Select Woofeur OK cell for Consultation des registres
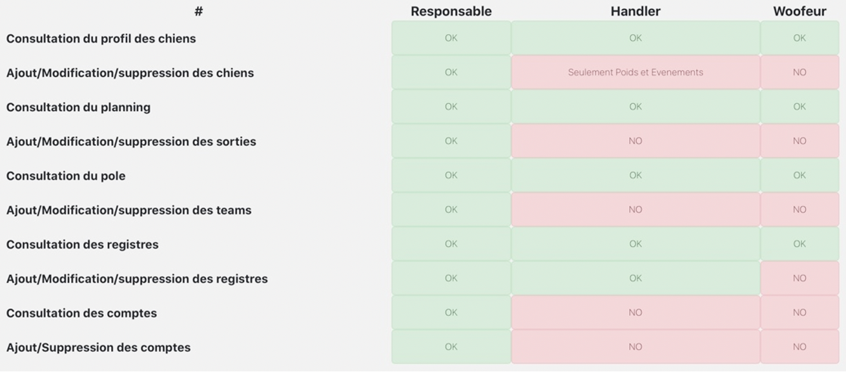This screenshot has height=372, width=846. [800, 243]
